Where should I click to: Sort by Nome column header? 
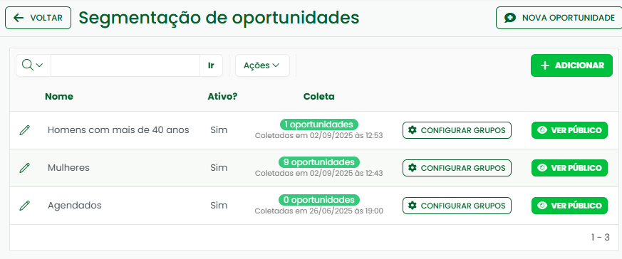58,96
